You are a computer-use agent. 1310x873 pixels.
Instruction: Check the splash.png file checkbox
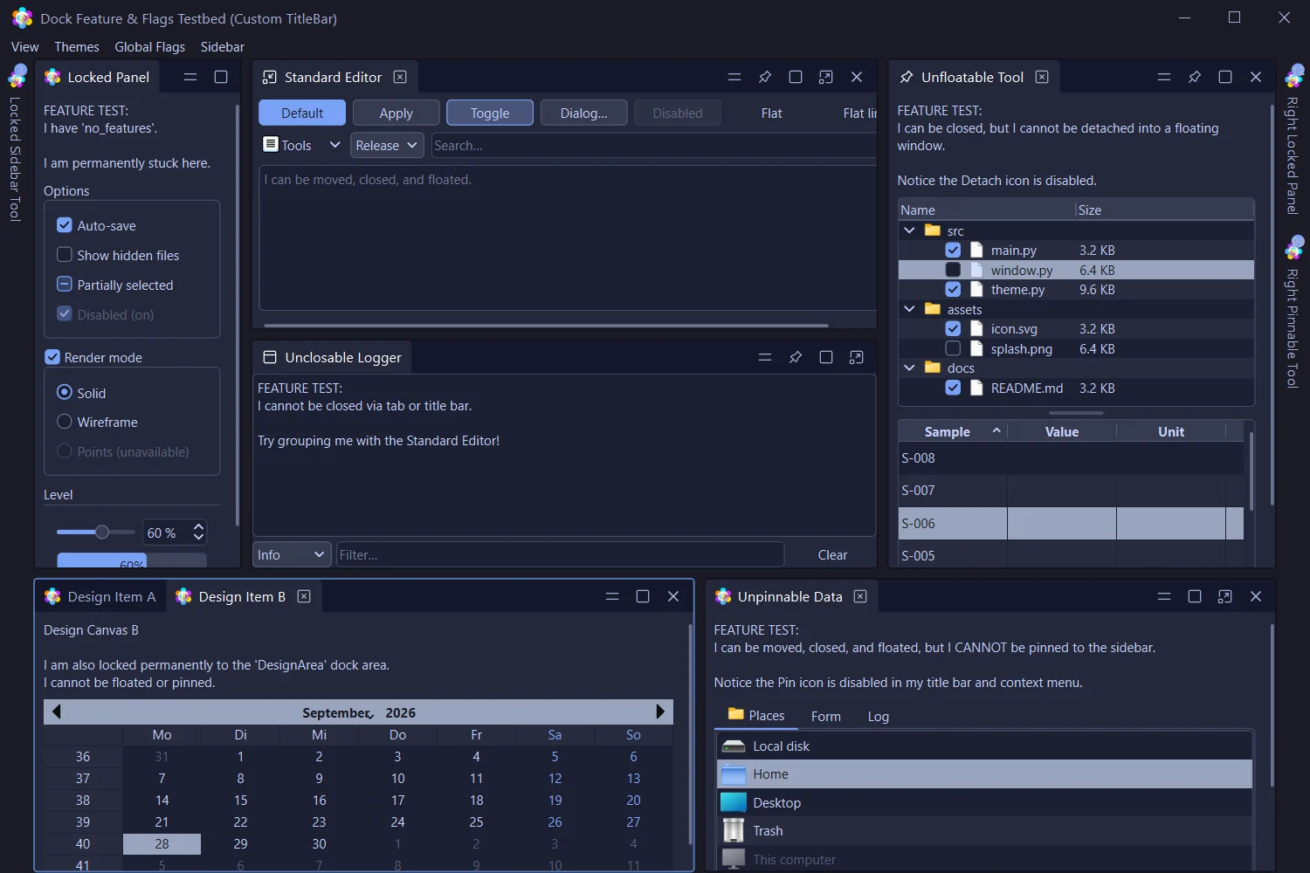click(x=953, y=348)
